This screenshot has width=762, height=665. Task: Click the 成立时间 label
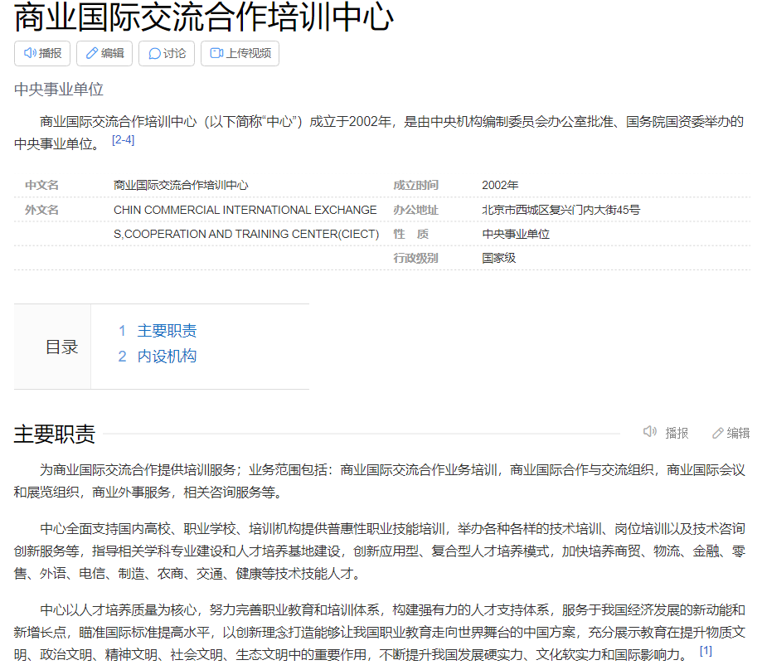416,185
